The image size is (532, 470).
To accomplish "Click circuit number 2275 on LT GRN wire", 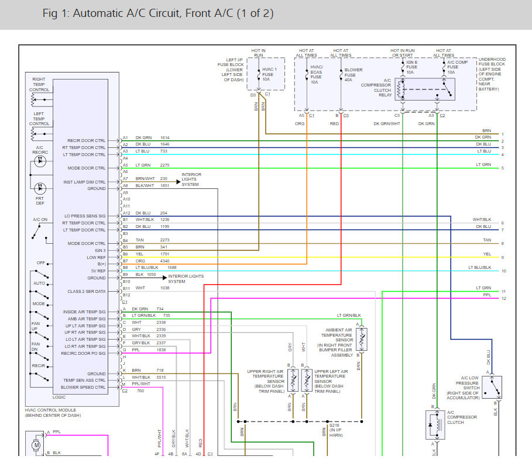I will pyautogui.click(x=165, y=165).
